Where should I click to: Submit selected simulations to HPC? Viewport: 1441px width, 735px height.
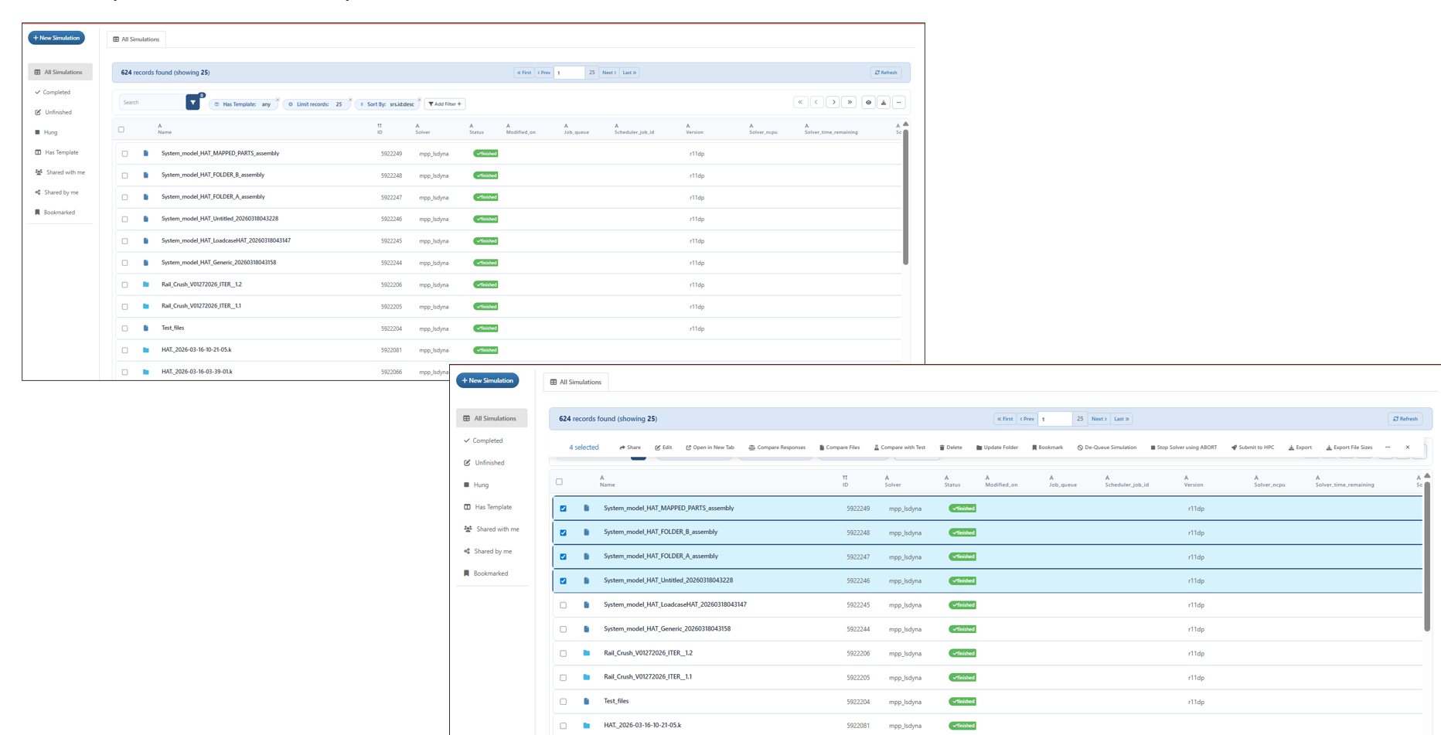(x=1252, y=447)
